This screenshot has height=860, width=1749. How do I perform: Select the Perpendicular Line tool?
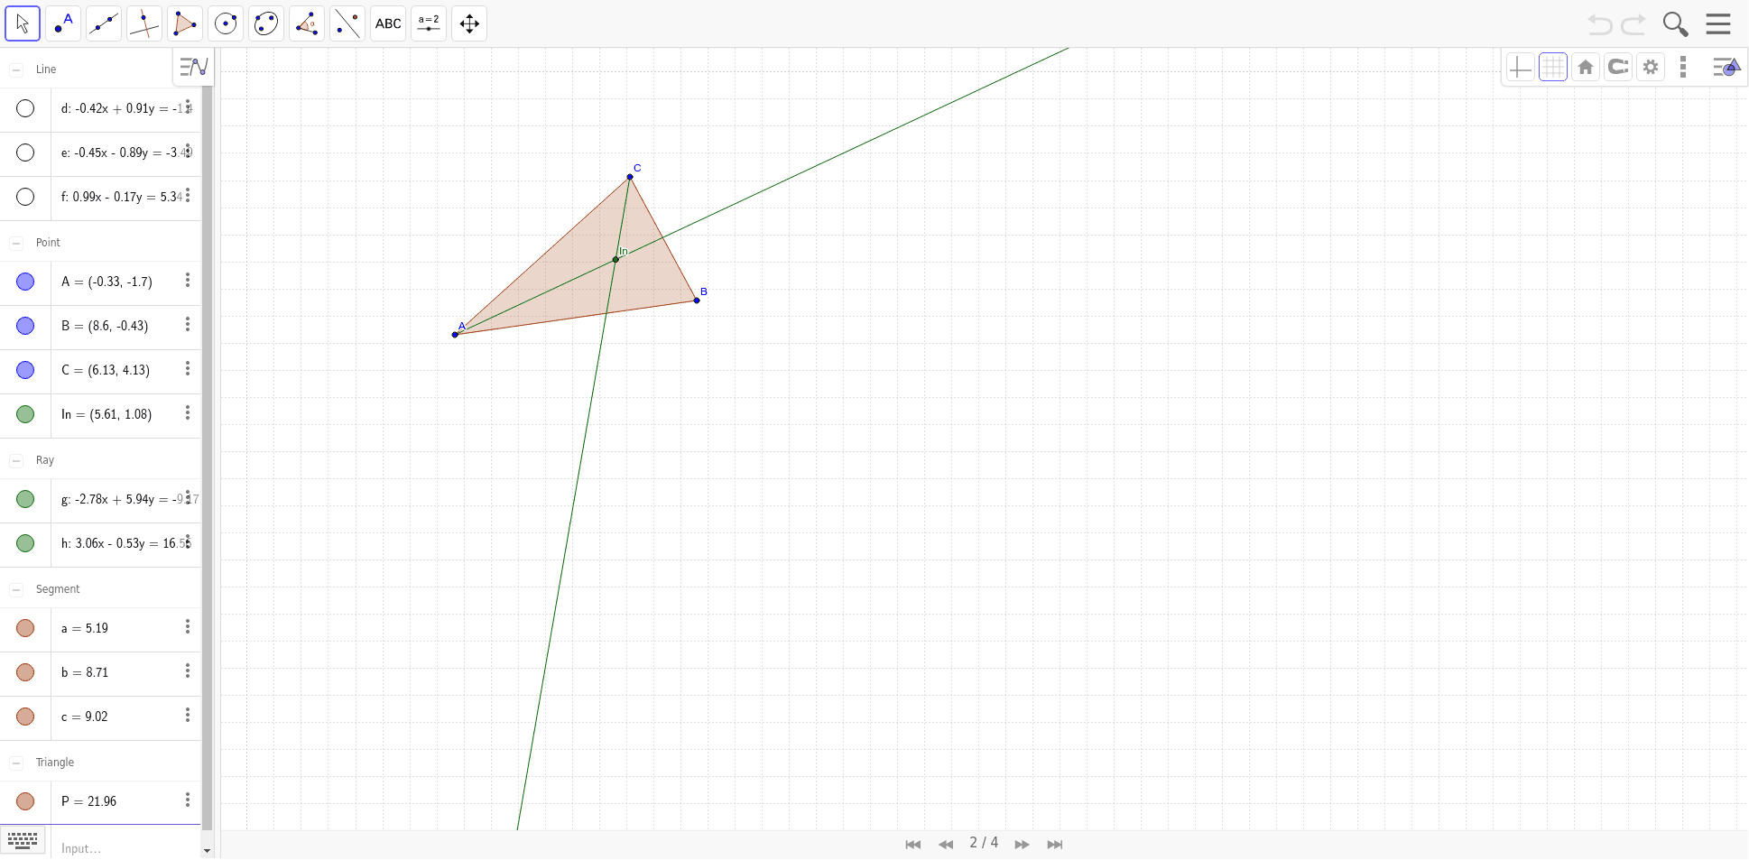pyautogui.click(x=144, y=23)
